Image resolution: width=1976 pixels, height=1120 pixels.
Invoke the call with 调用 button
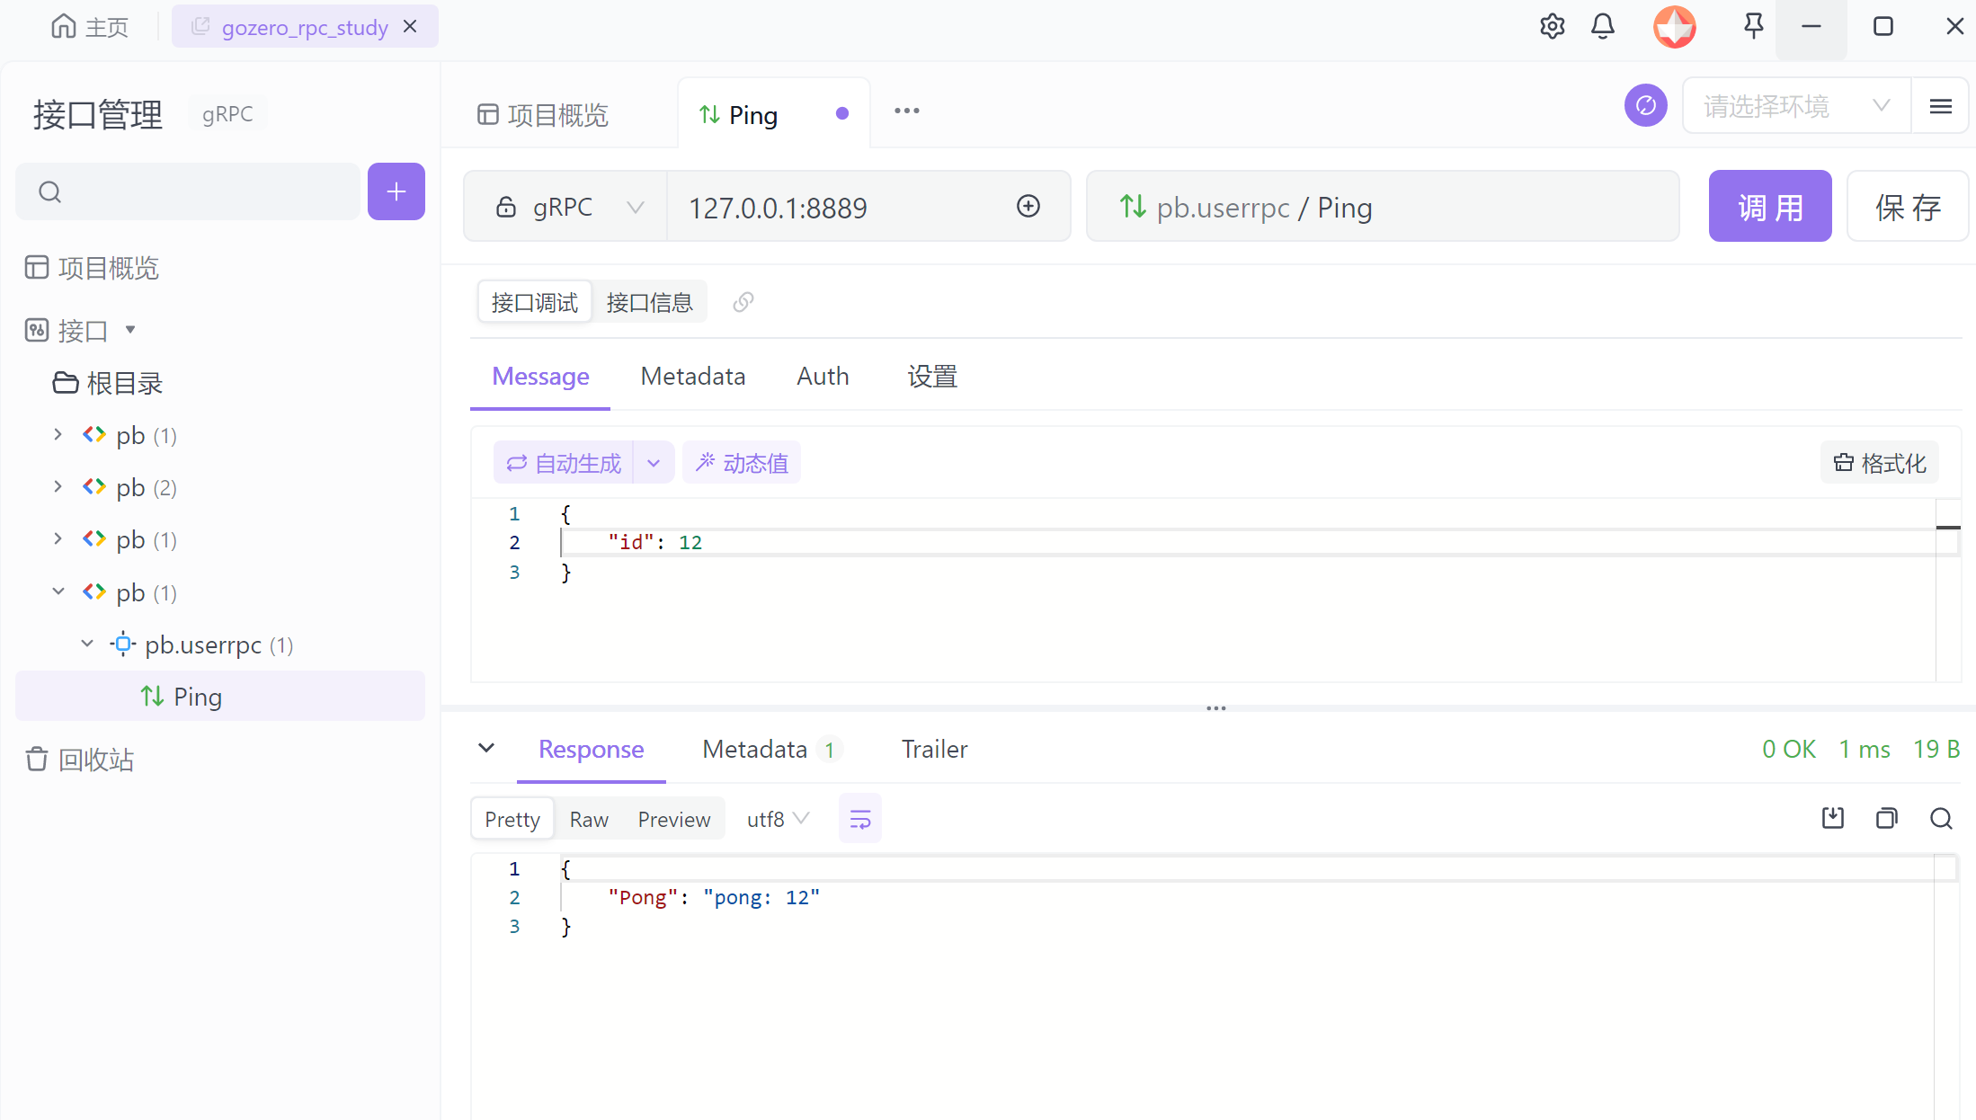pyautogui.click(x=1769, y=206)
